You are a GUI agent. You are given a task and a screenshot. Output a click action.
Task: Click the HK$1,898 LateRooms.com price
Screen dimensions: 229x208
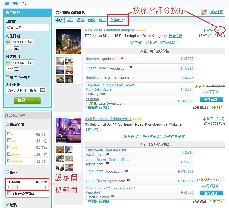pos(186,101)
